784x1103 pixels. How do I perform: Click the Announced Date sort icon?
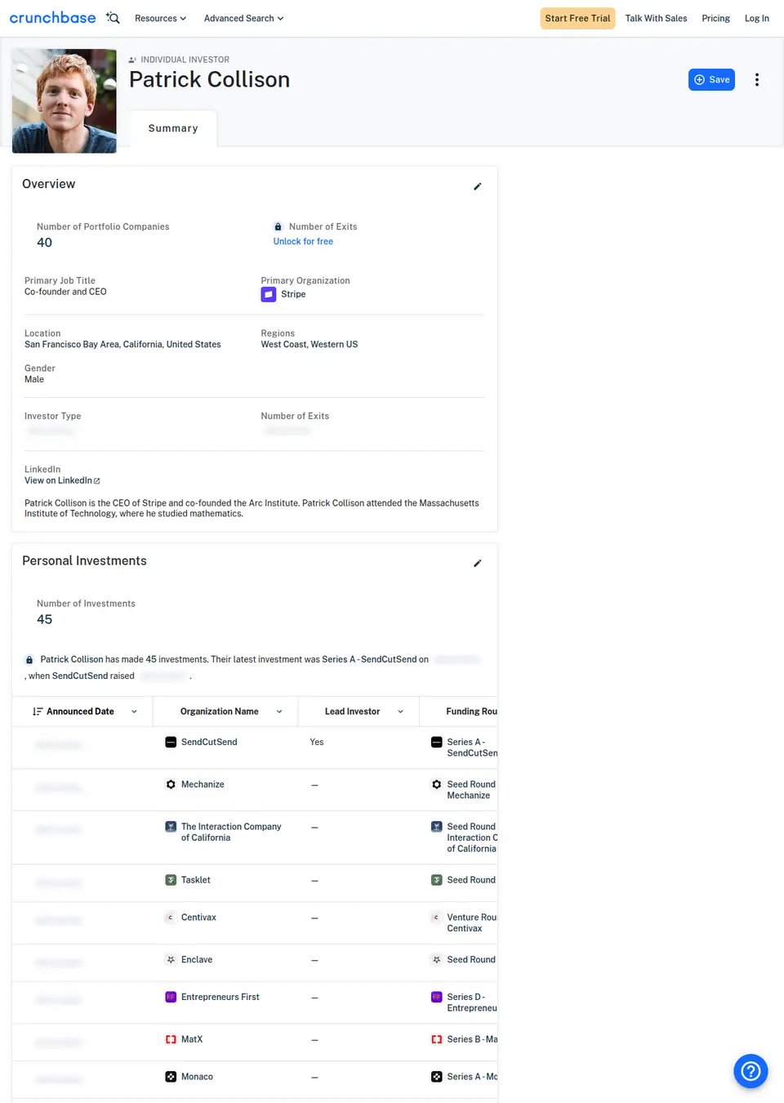(38, 712)
